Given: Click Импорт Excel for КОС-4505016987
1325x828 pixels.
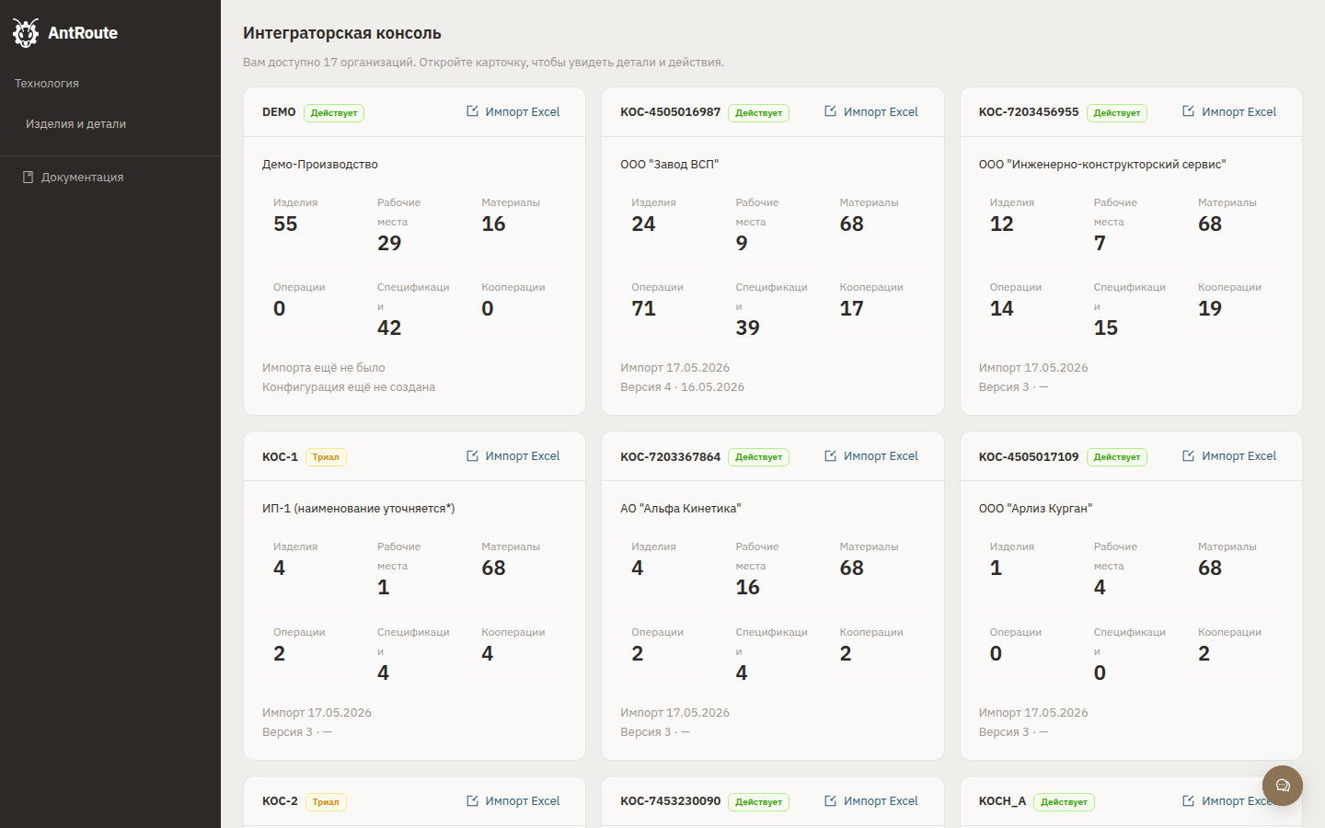Looking at the screenshot, I should (x=871, y=111).
